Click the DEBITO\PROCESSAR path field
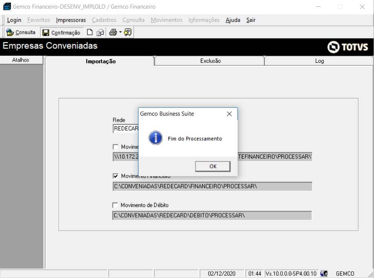 [x=212, y=215]
